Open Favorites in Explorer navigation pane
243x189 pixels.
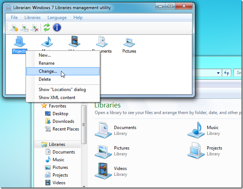point(54,106)
